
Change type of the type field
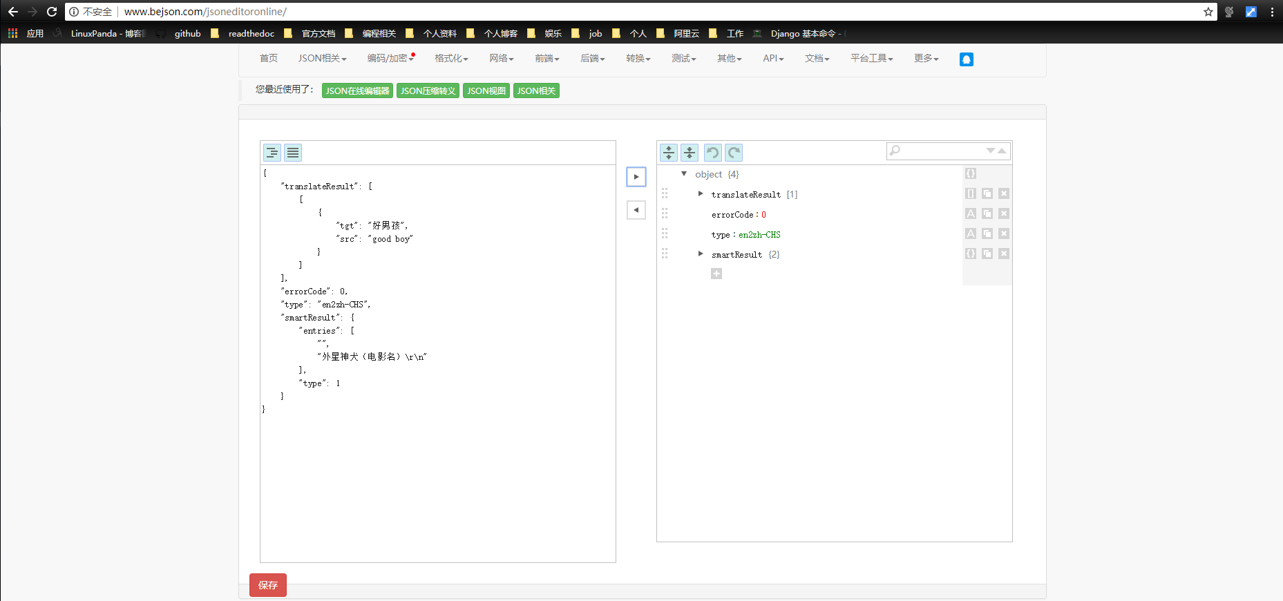tap(971, 233)
